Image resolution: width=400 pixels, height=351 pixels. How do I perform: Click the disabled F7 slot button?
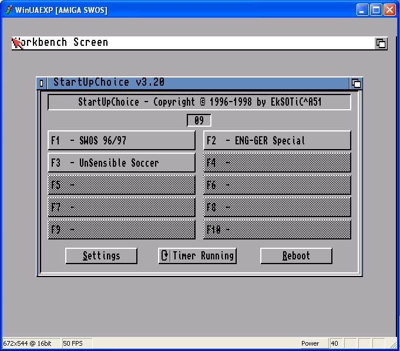(122, 207)
